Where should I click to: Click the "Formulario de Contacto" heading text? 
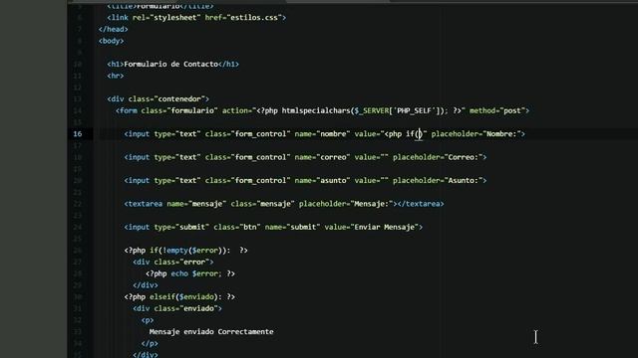pyautogui.click(x=170, y=64)
